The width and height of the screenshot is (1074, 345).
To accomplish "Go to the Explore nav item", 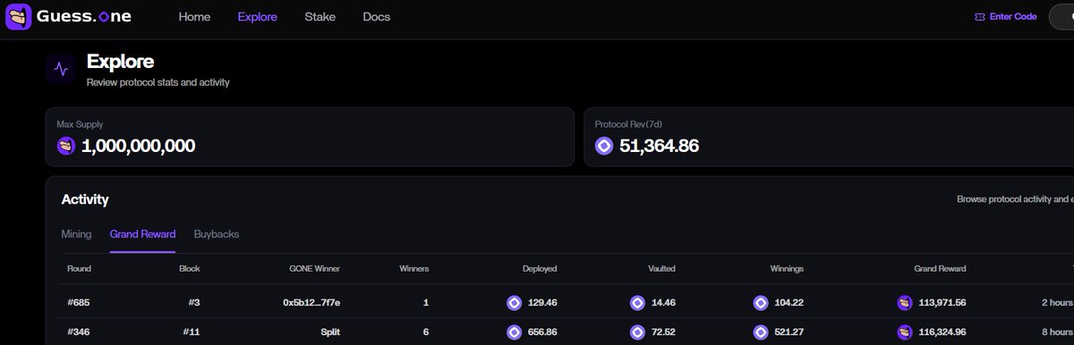I will [x=257, y=17].
